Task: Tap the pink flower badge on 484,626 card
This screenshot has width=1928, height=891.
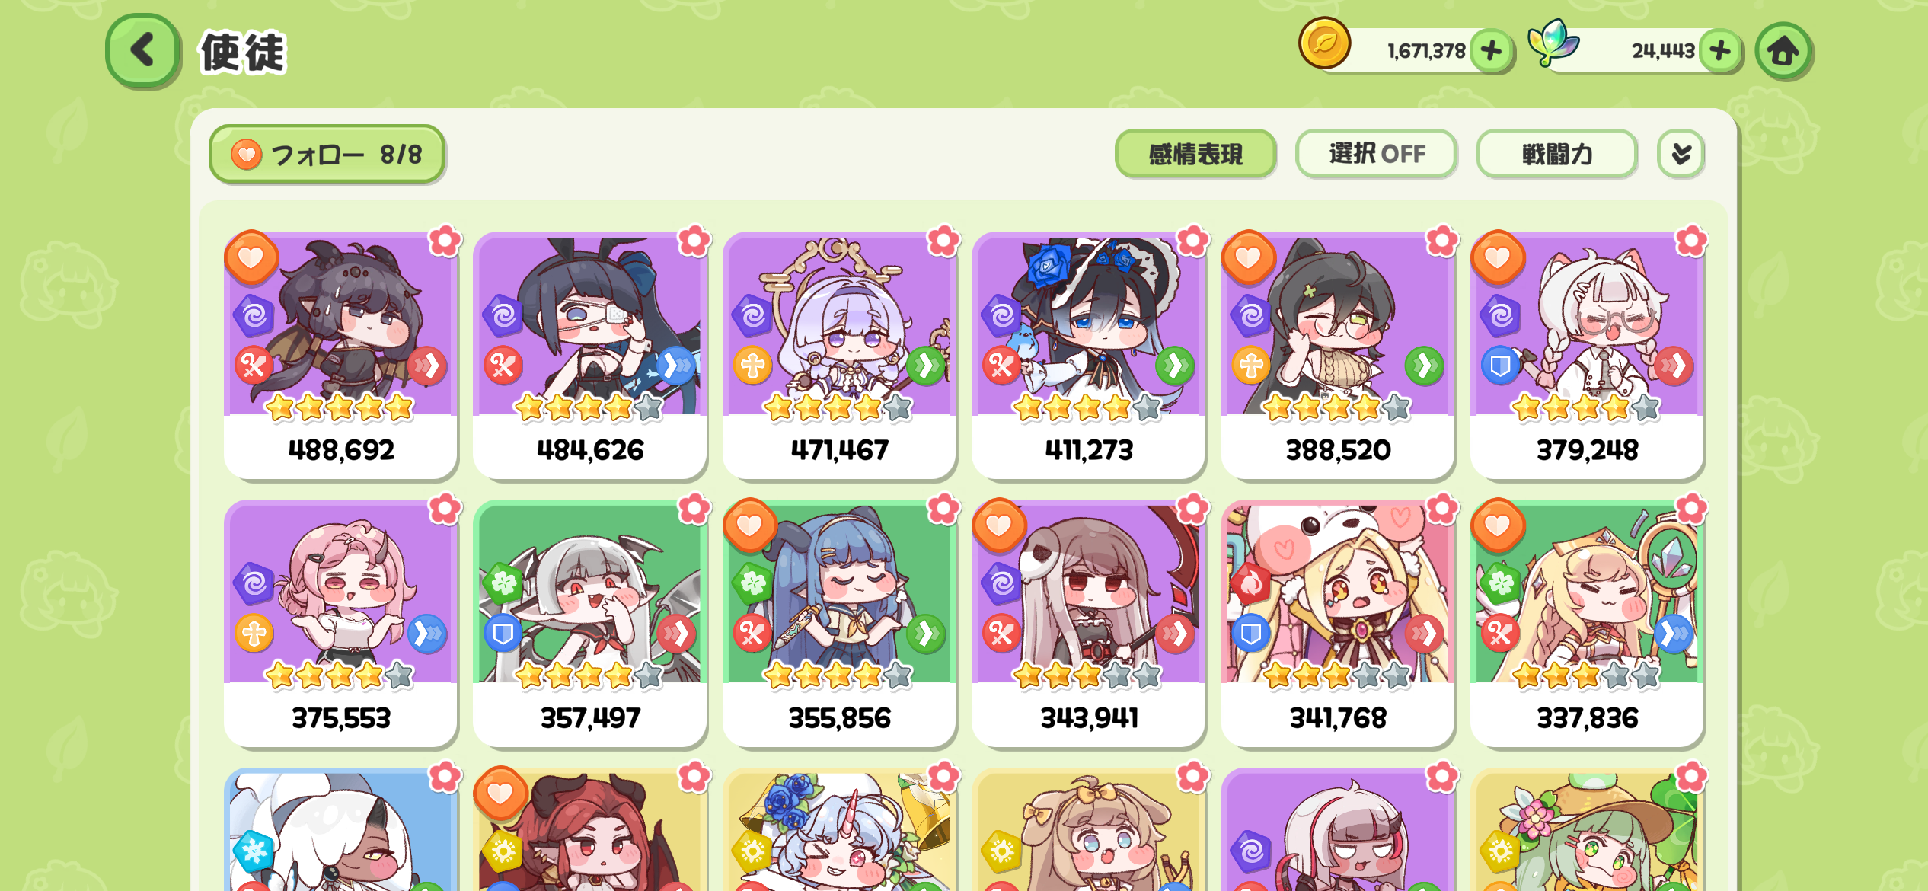Action: click(694, 241)
